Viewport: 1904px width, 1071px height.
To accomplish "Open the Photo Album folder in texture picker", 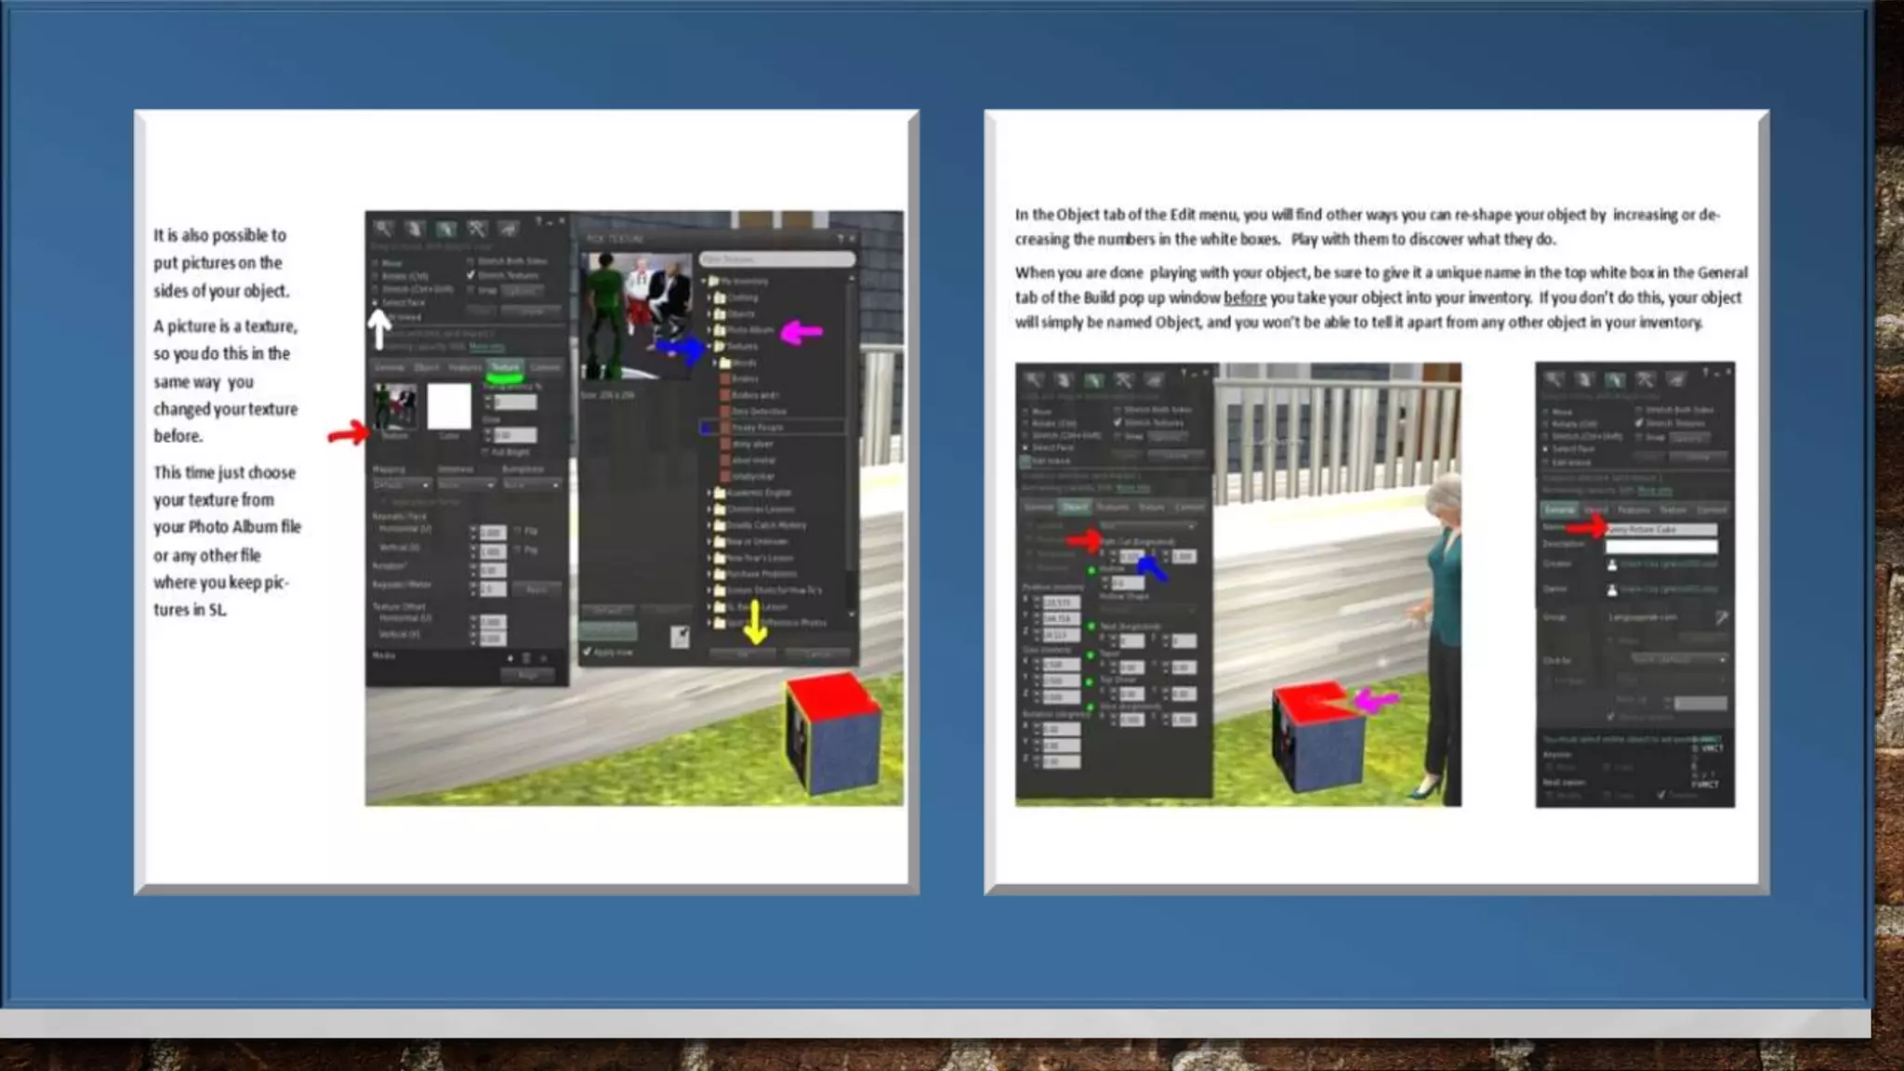I will pos(749,330).
